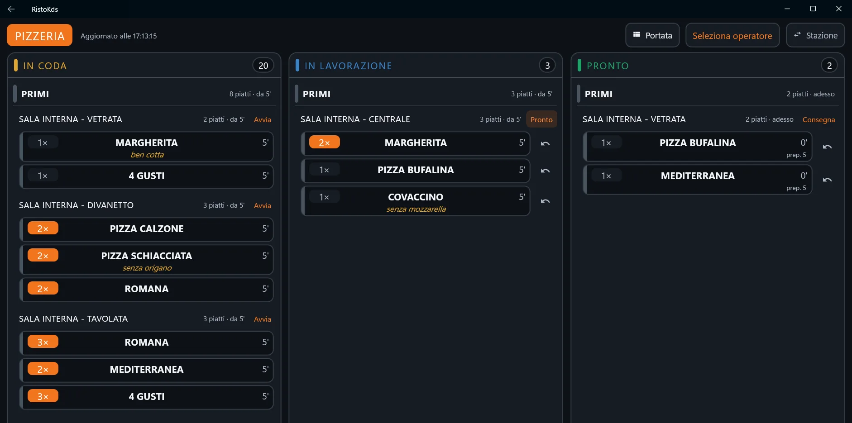Undo the Pizza Bufalina in lavorazione item
The height and width of the screenshot is (423, 852).
pos(545,171)
